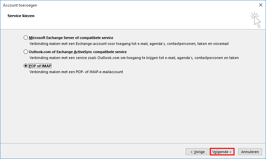Screen dimensions: 266x159
Task: Click the 'Service kiezen' heading
Action: [21, 16]
